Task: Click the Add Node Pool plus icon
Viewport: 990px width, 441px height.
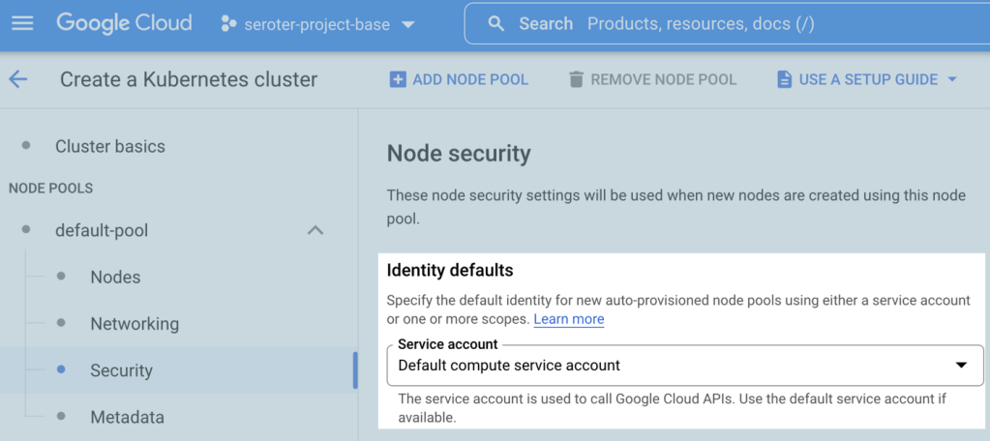Action: click(398, 79)
